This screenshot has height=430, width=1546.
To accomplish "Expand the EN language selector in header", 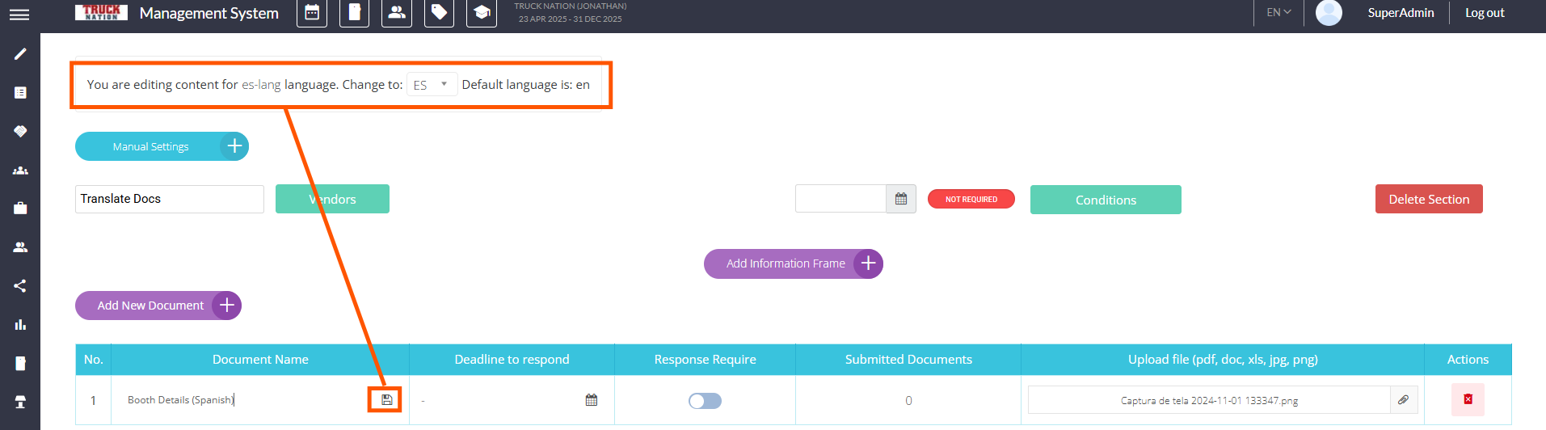I will [1279, 13].
